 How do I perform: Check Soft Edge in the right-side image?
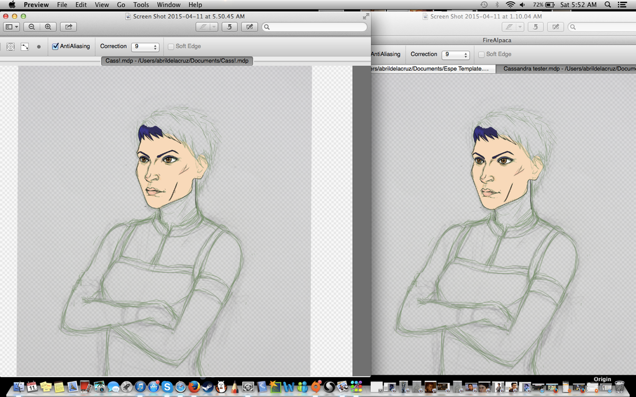(x=482, y=55)
